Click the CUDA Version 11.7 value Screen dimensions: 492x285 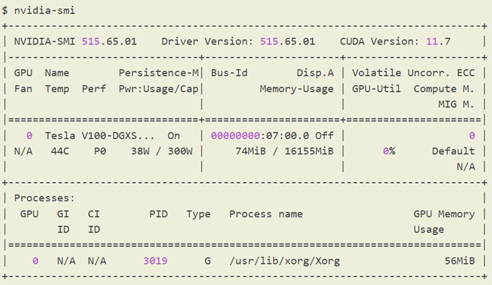(438, 41)
